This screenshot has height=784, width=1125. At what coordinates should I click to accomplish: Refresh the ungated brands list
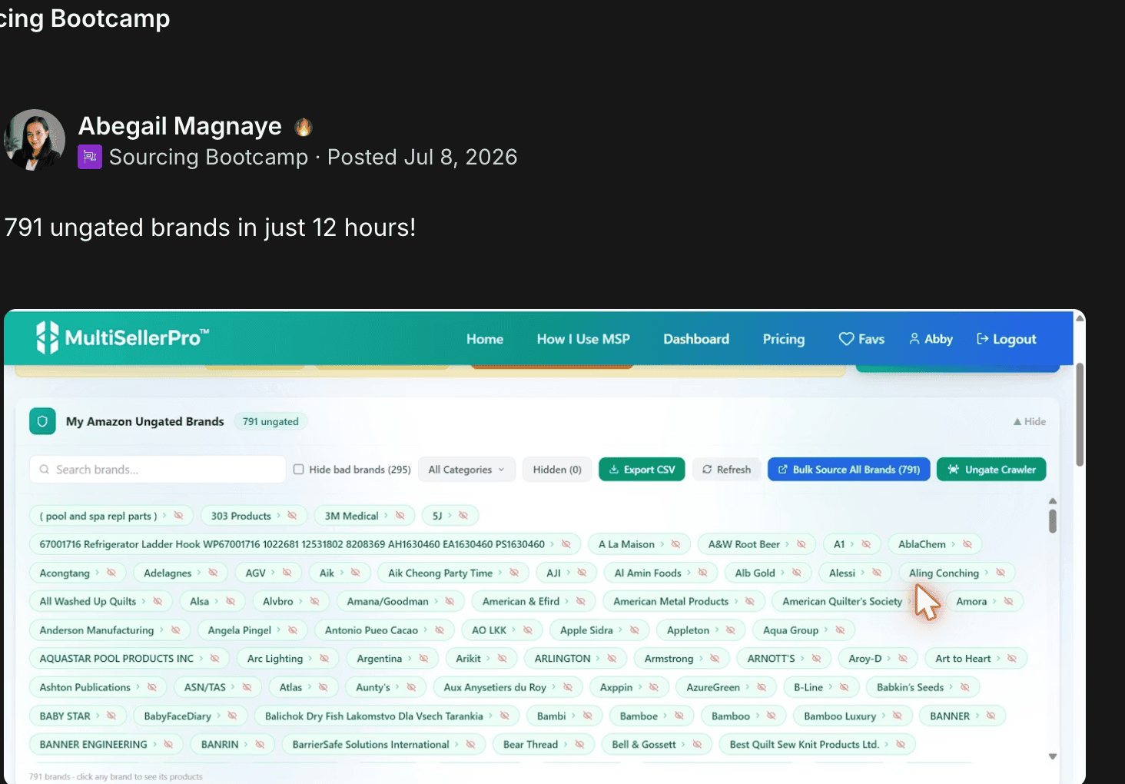(726, 470)
